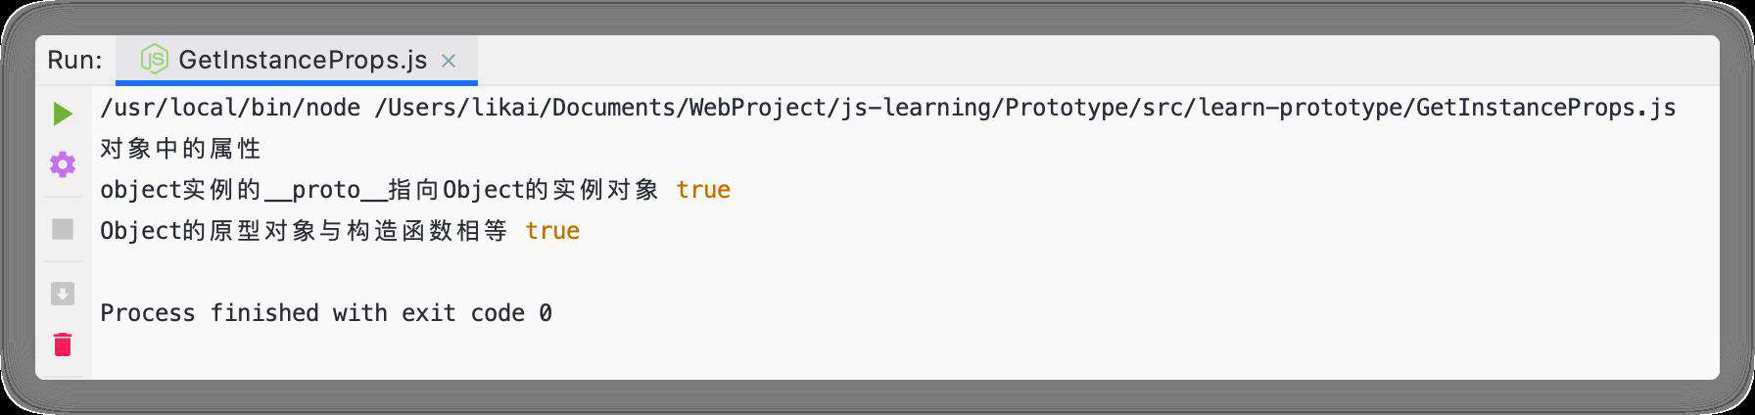Click first orange true value
The height and width of the screenshot is (415, 1755).
point(703,190)
